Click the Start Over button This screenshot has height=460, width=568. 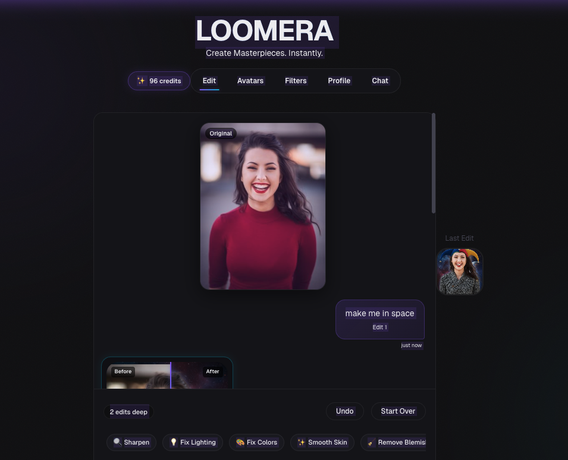point(398,411)
